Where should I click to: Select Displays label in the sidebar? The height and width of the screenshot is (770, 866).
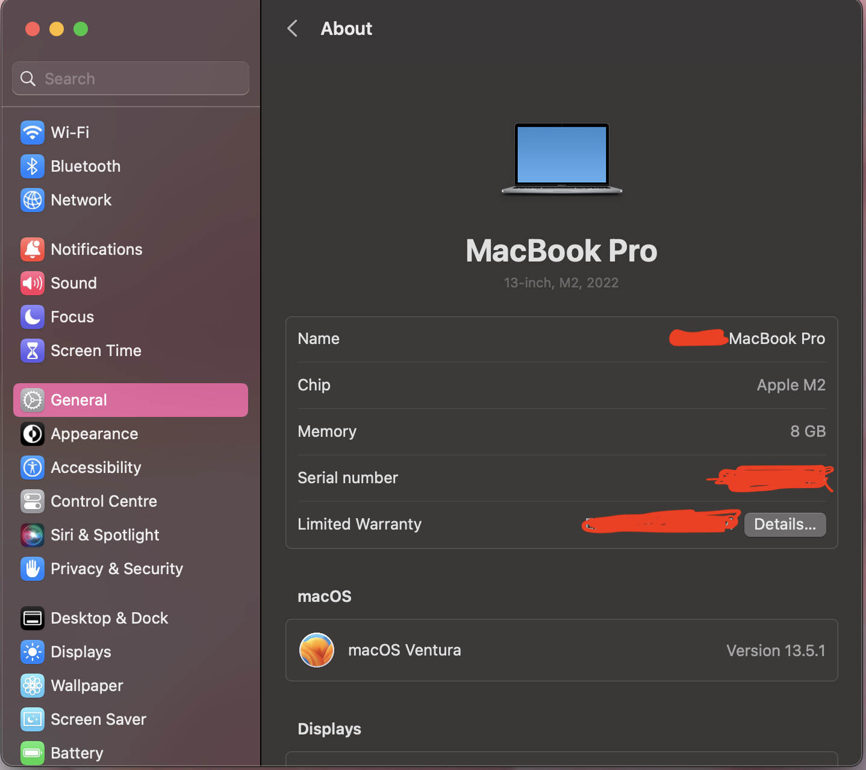click(81, 652)
